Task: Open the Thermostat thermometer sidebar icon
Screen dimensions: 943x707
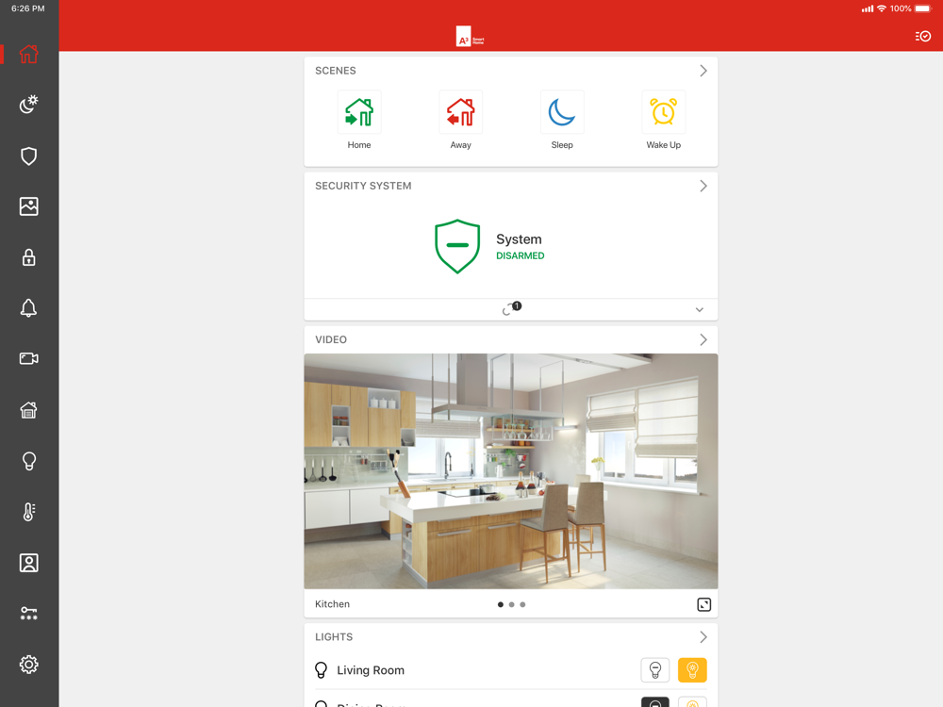Action: 29,512
